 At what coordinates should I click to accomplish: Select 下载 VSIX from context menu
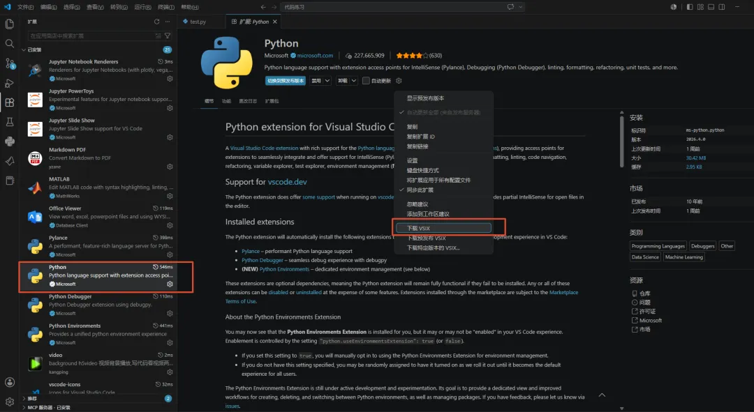[x=443, y=228]
